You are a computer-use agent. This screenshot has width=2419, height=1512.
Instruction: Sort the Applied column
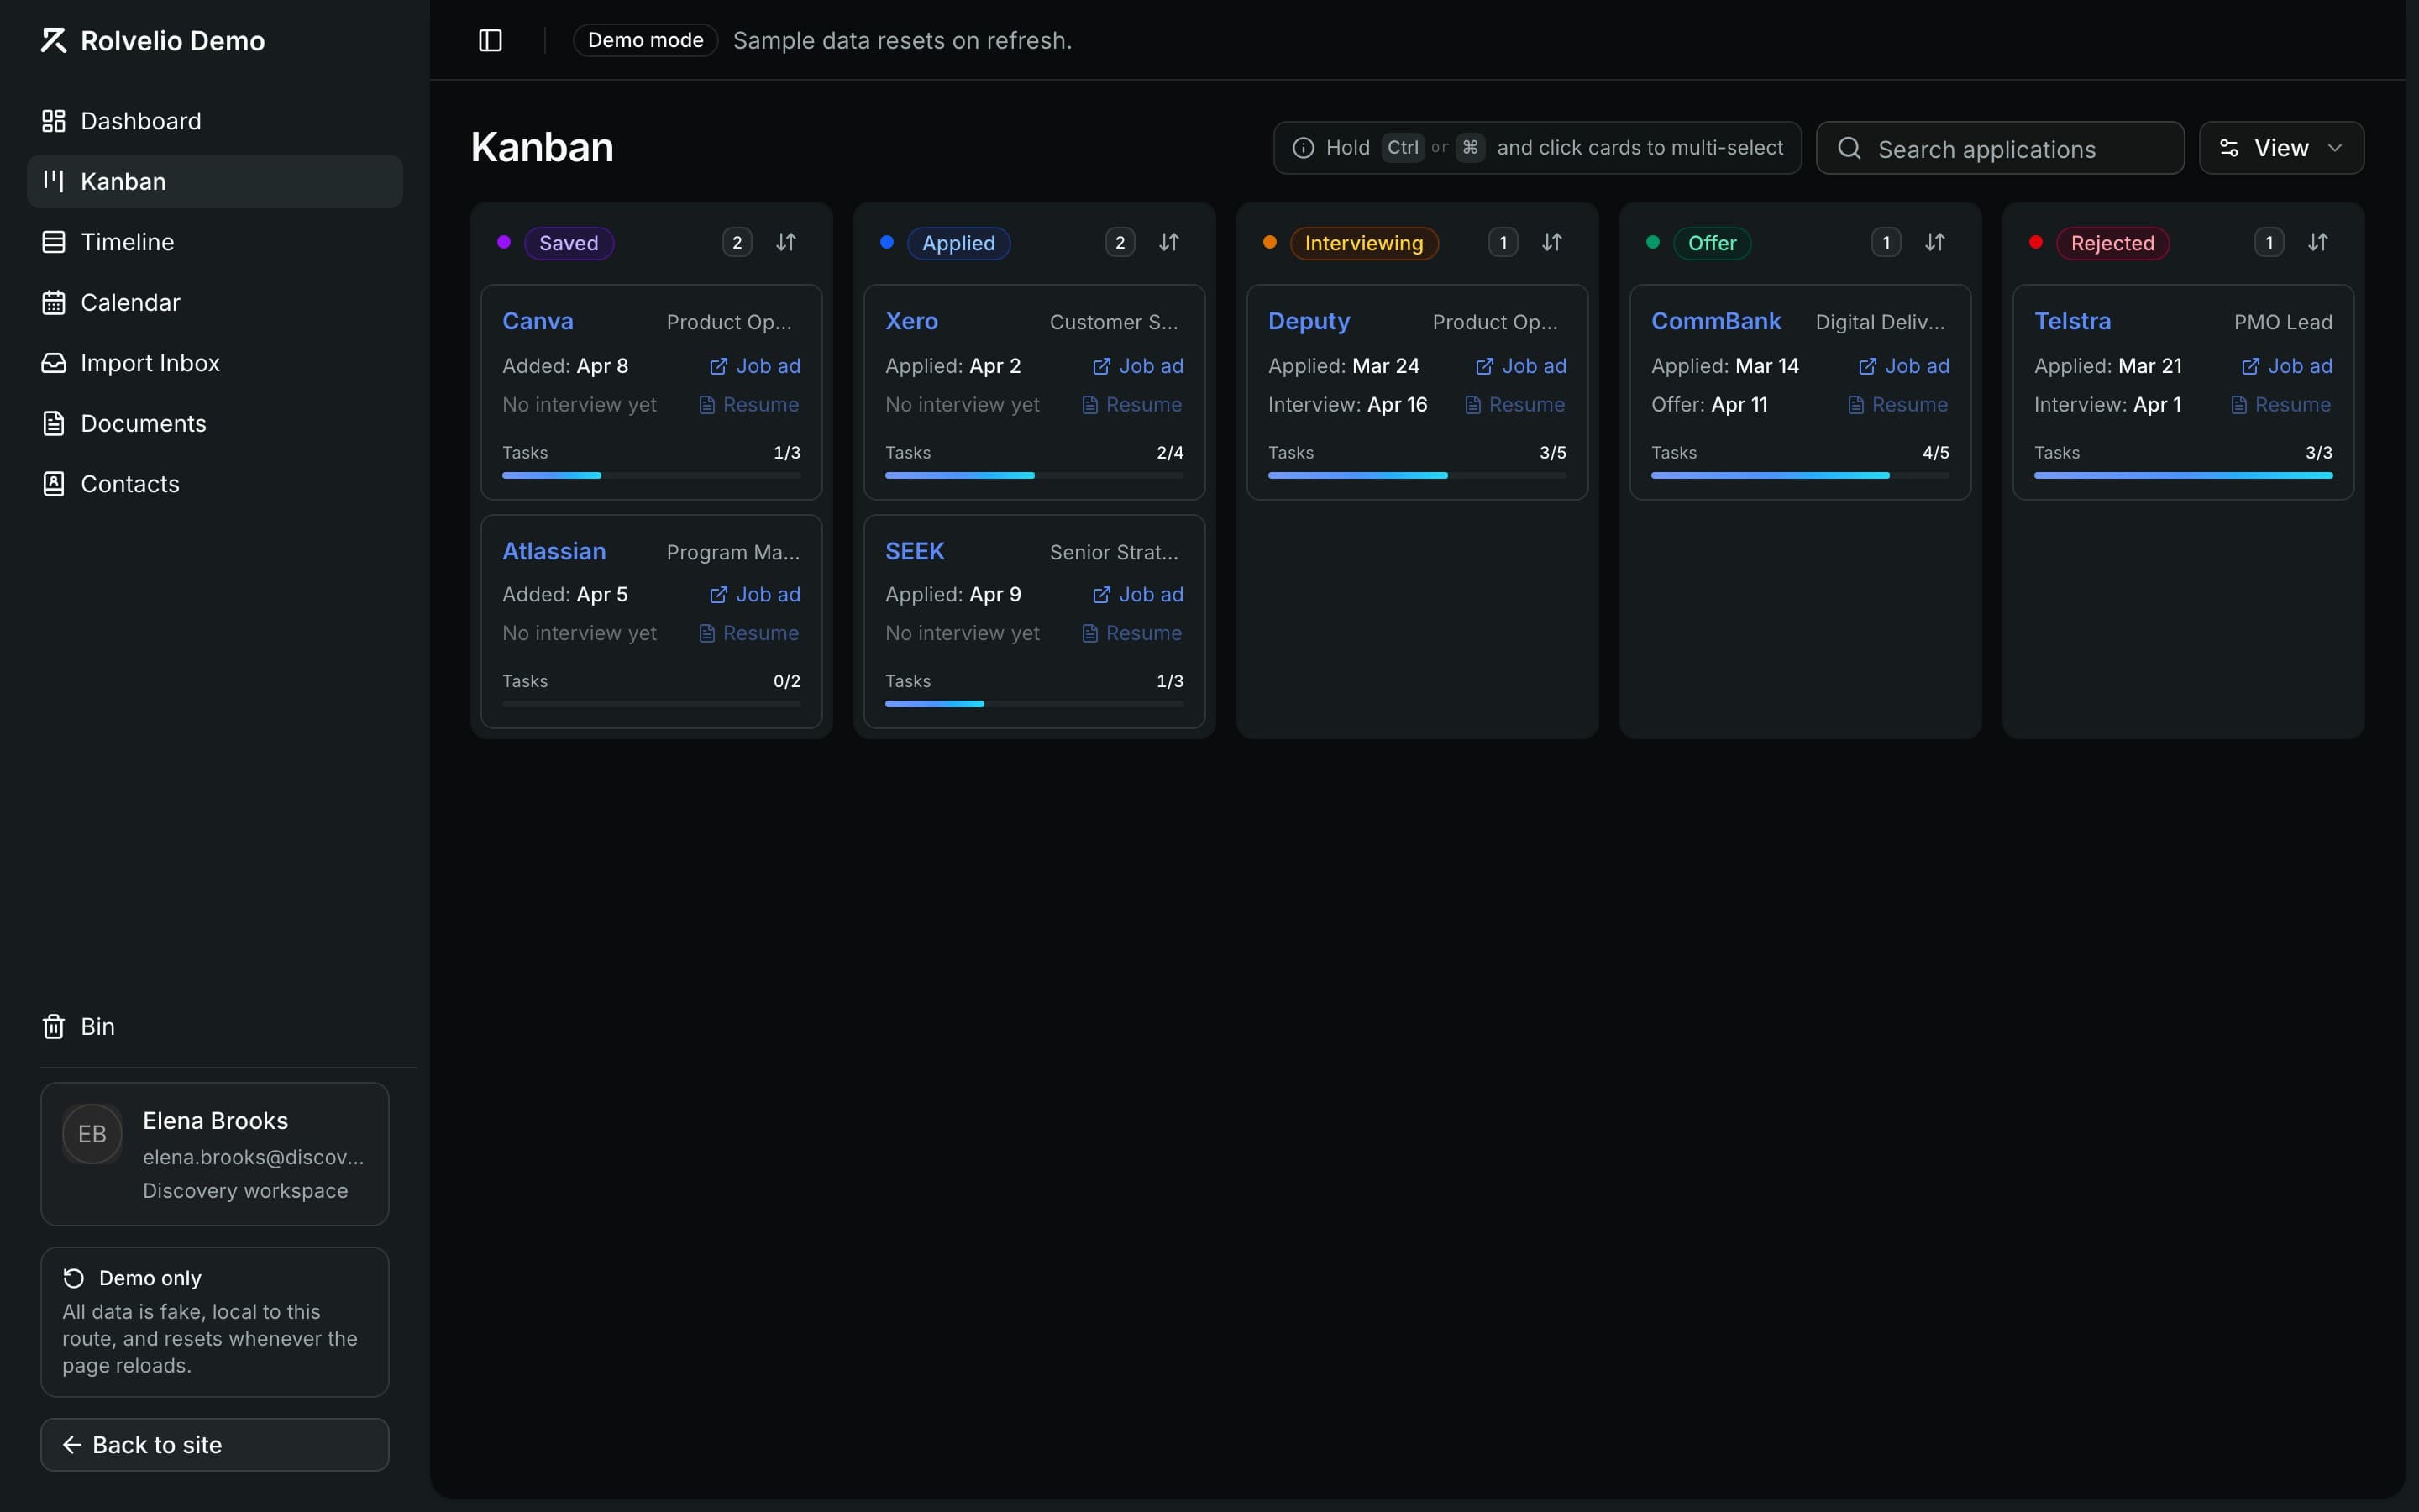pos(1168,242)
